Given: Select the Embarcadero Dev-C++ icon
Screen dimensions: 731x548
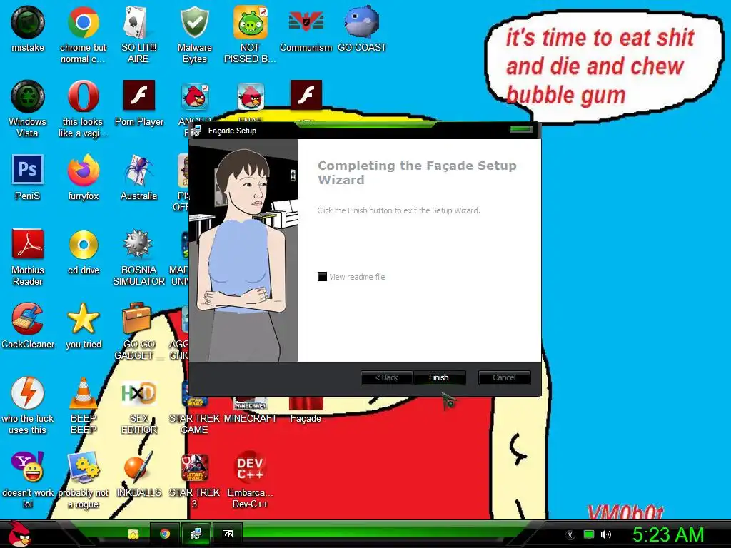Looking at the screenshot, I should click(251, 480).
